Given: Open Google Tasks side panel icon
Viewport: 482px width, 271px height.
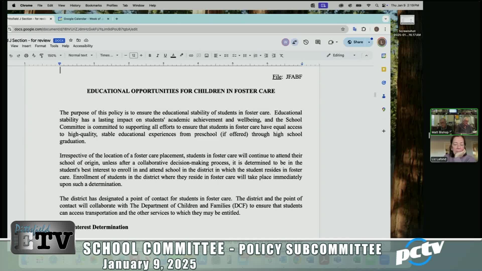Looking at the screenshot, I should pyautogui.click(x=384, y=83).
